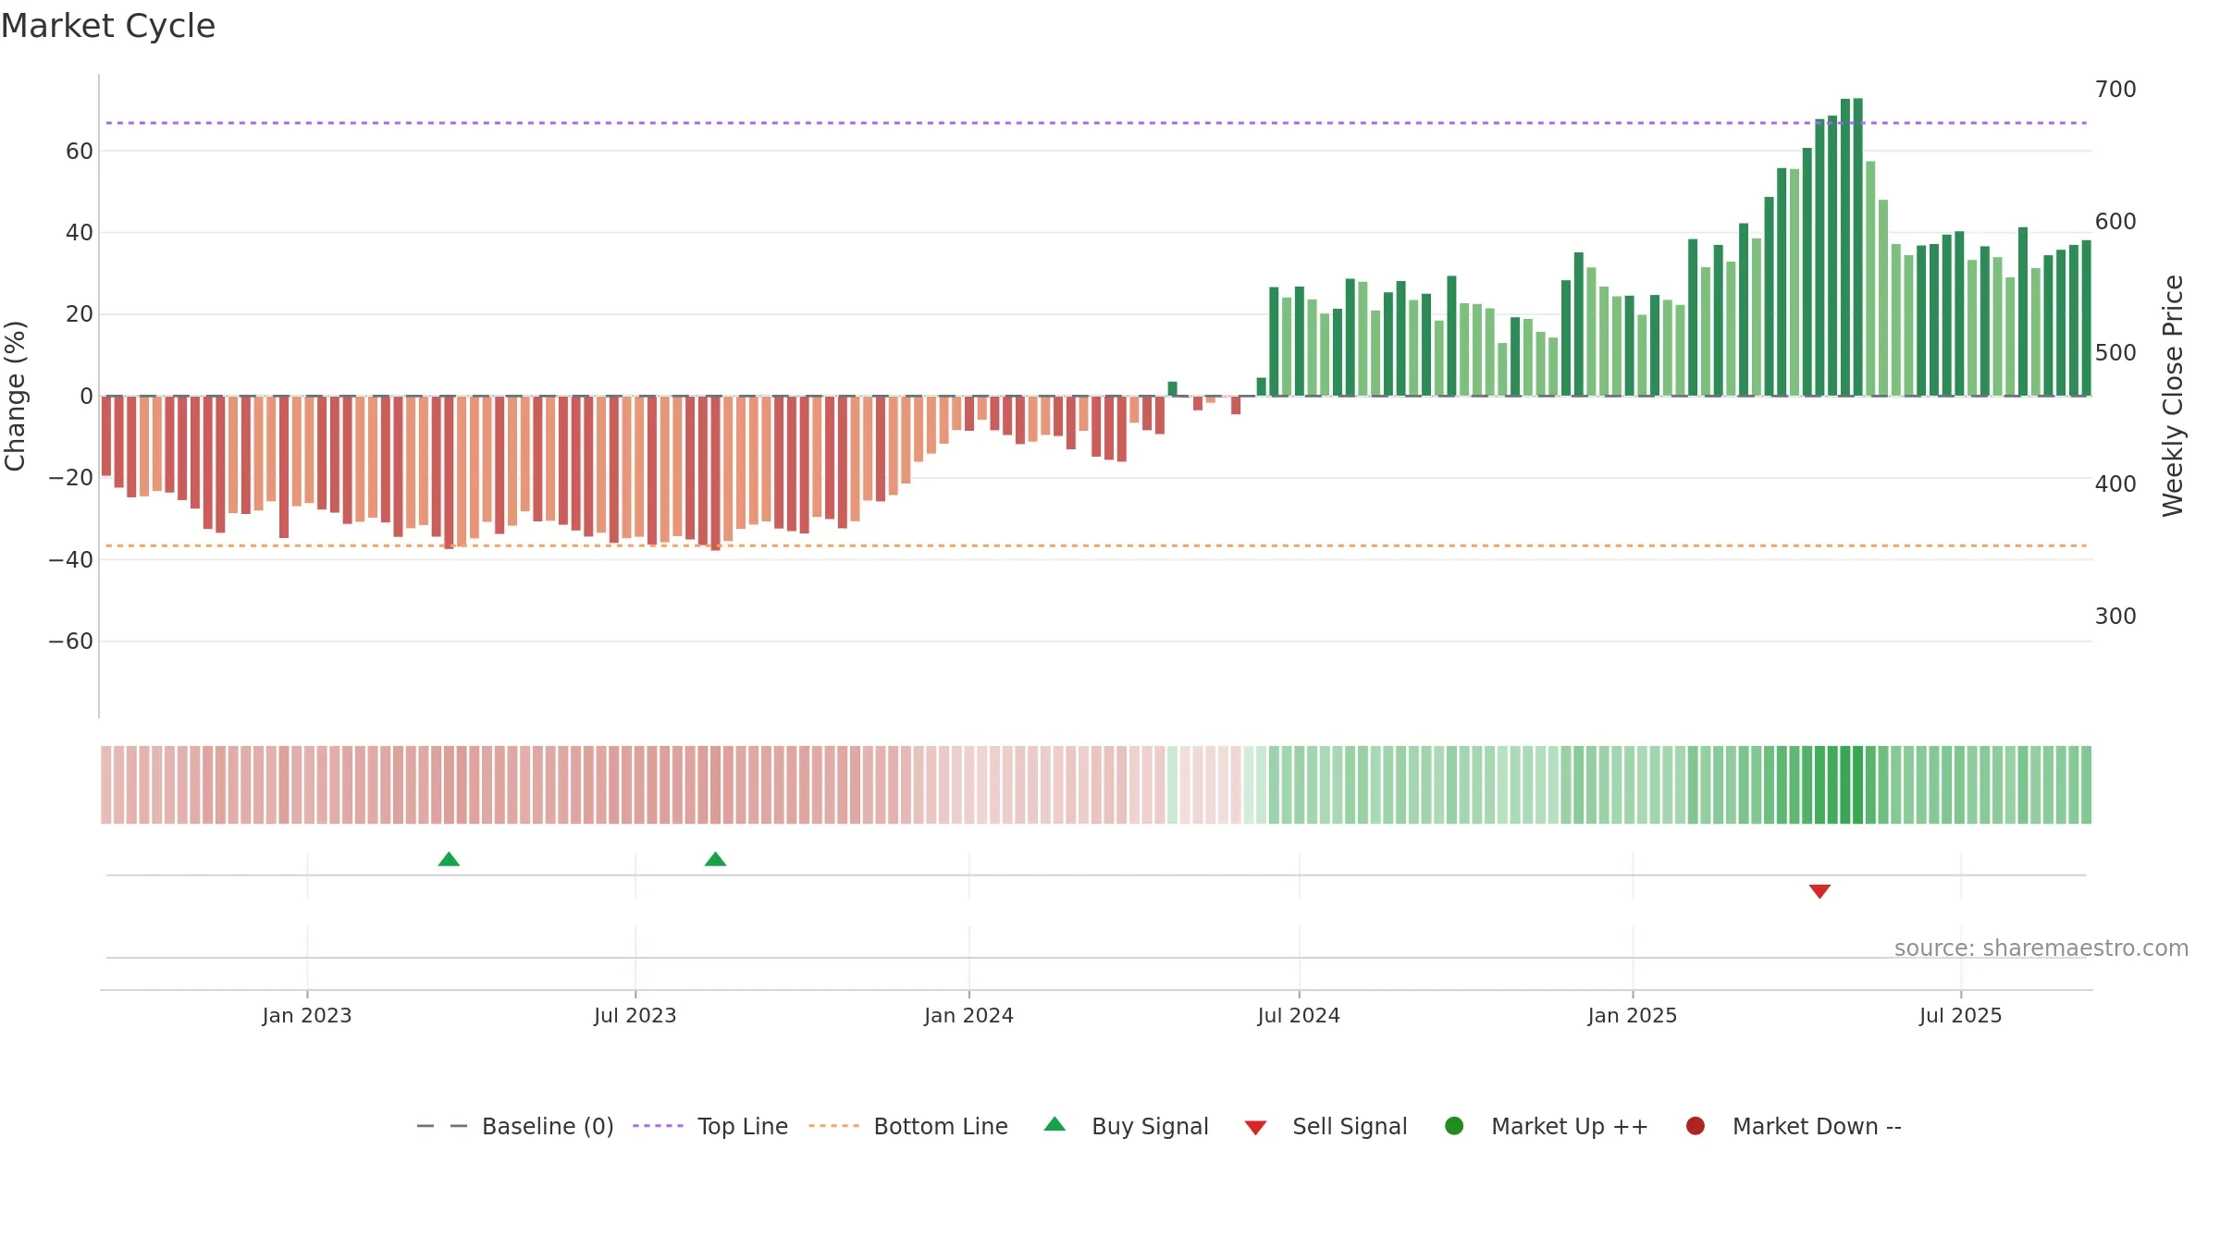This screenshot has width=2220, height=1248.
Task: Click the Jan 2023 axis label
Action: (x=307, y=1015)
